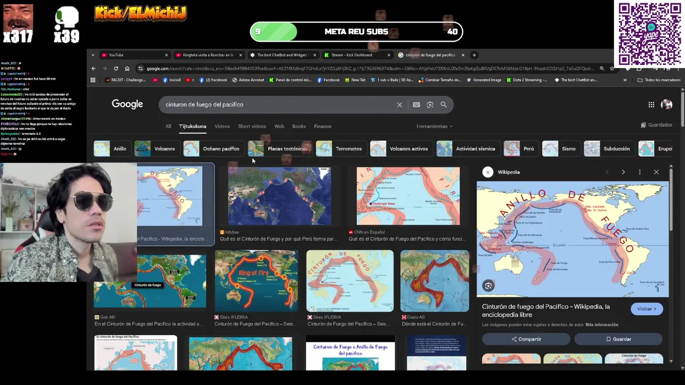Open the Chrome apps grid in bookmarks bar
The width and height of the screenshot is (685, 385).
click(x=93, y=80)
